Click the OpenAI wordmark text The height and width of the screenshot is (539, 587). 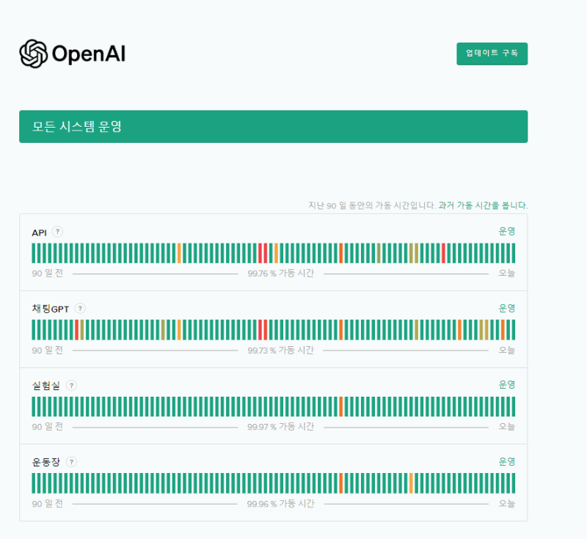pos(90,53)
